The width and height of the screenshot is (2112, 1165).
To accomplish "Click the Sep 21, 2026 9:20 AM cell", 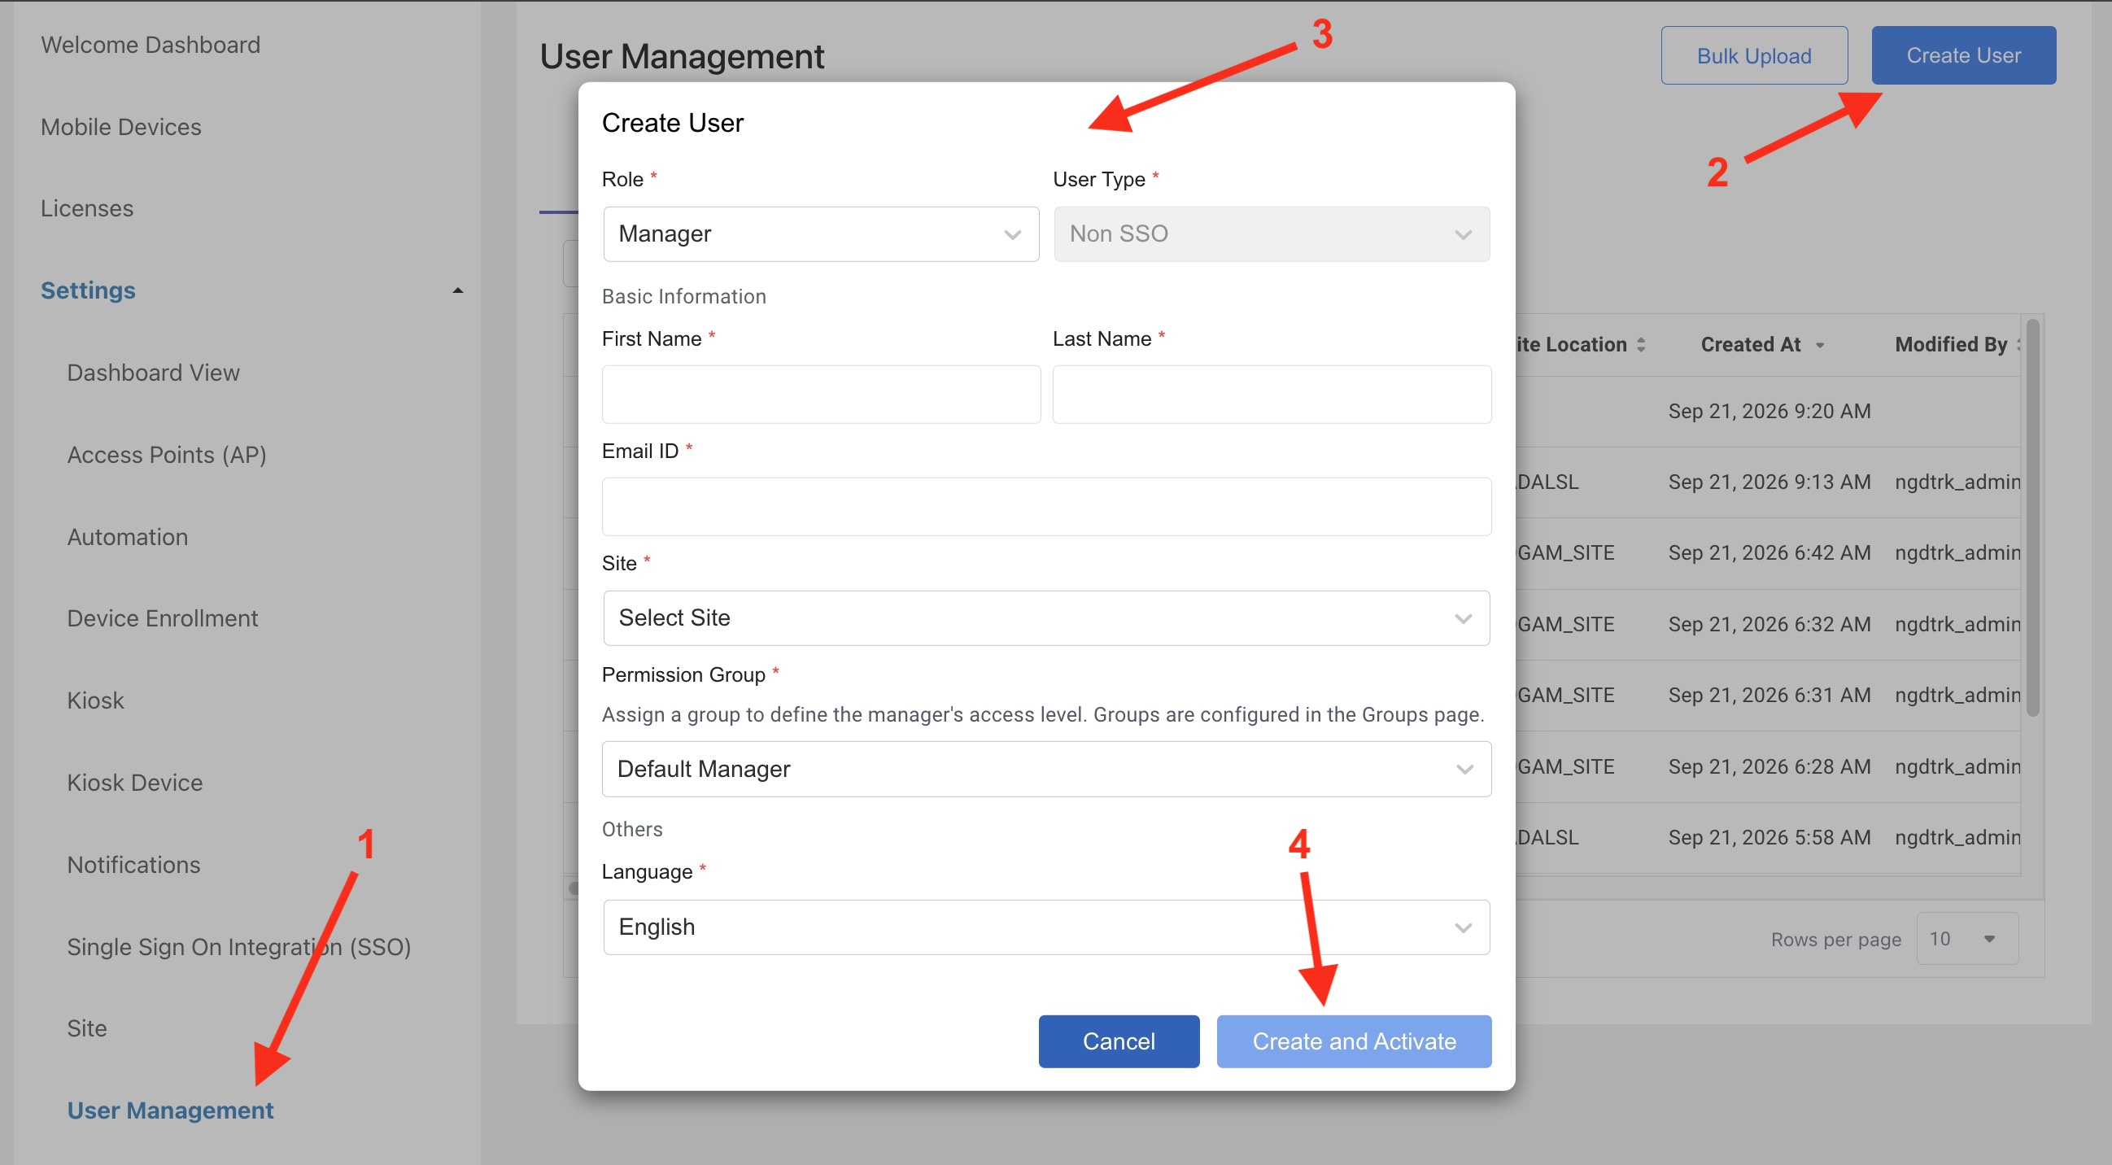I will (1769, 411).
